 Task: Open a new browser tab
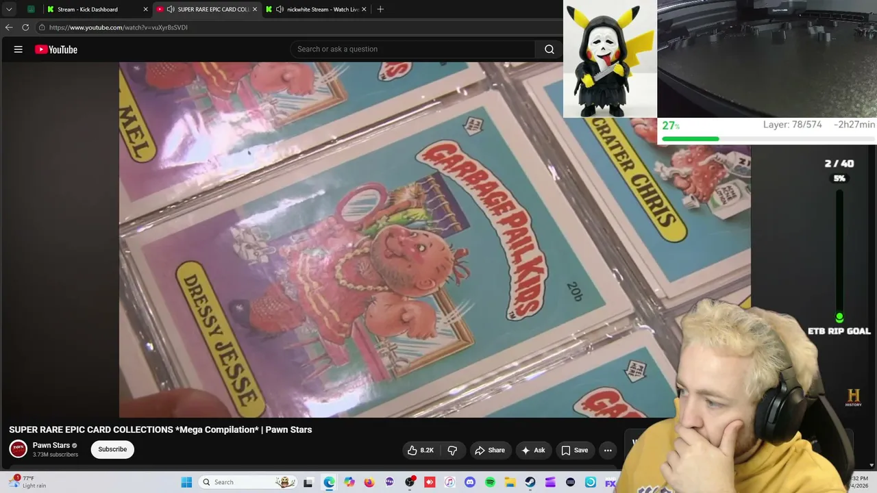click(x=380, y=9)
